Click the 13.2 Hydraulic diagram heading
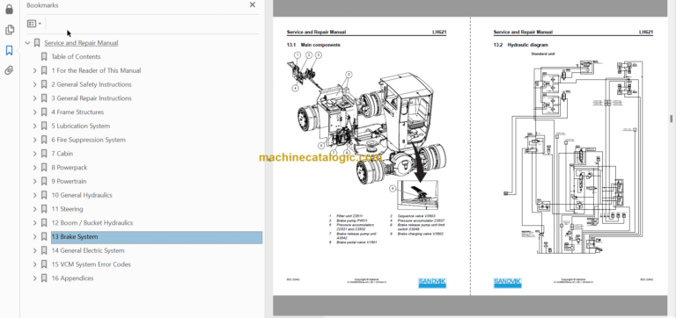 pyautogui.click(x=521, y=45)
